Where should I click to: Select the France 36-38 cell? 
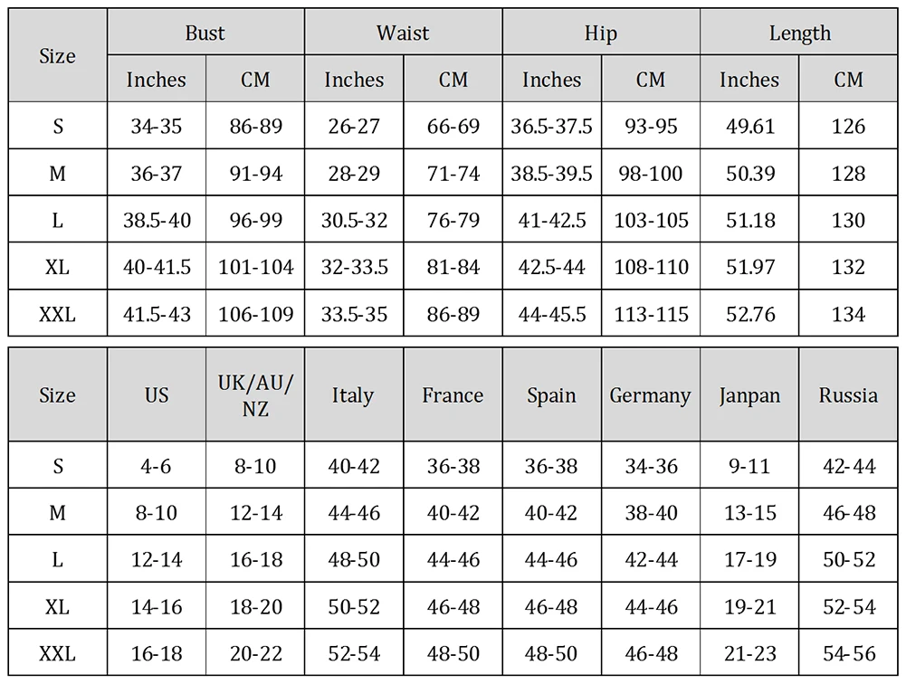453,465
